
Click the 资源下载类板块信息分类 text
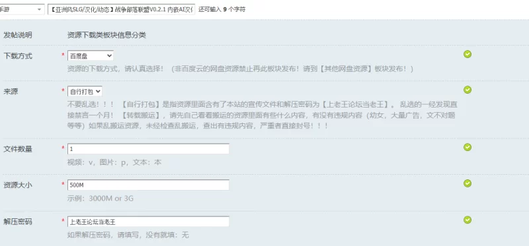(106, 35)
